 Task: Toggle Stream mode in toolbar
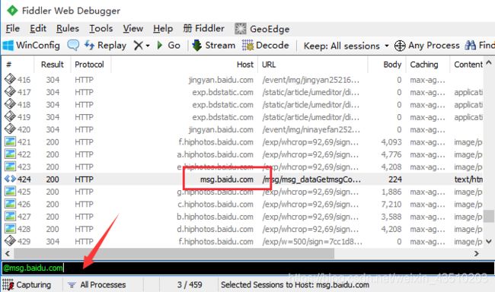tap(214, 46)
